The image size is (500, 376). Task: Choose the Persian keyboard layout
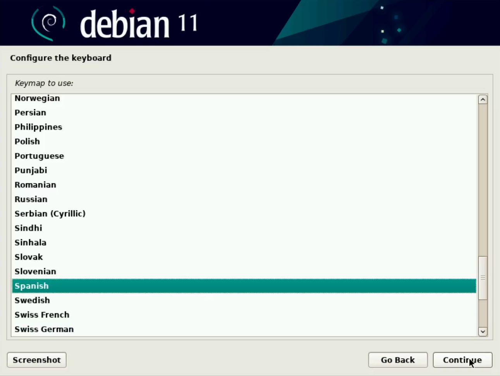tap(30, 113)
